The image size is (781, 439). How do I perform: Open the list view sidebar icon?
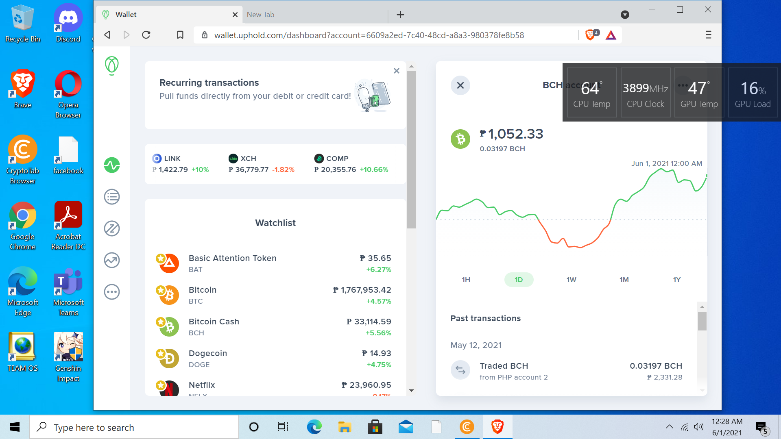click(112, 197)
